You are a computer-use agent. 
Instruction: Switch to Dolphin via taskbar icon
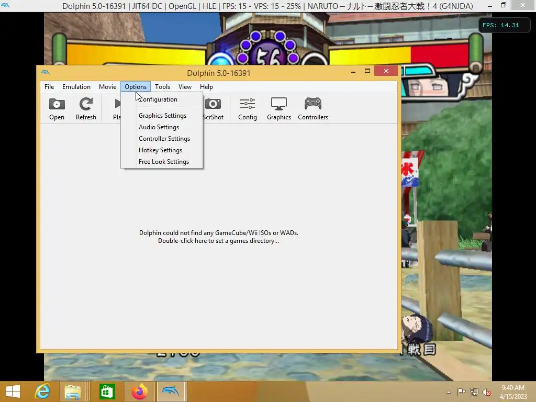click(171, 392)
